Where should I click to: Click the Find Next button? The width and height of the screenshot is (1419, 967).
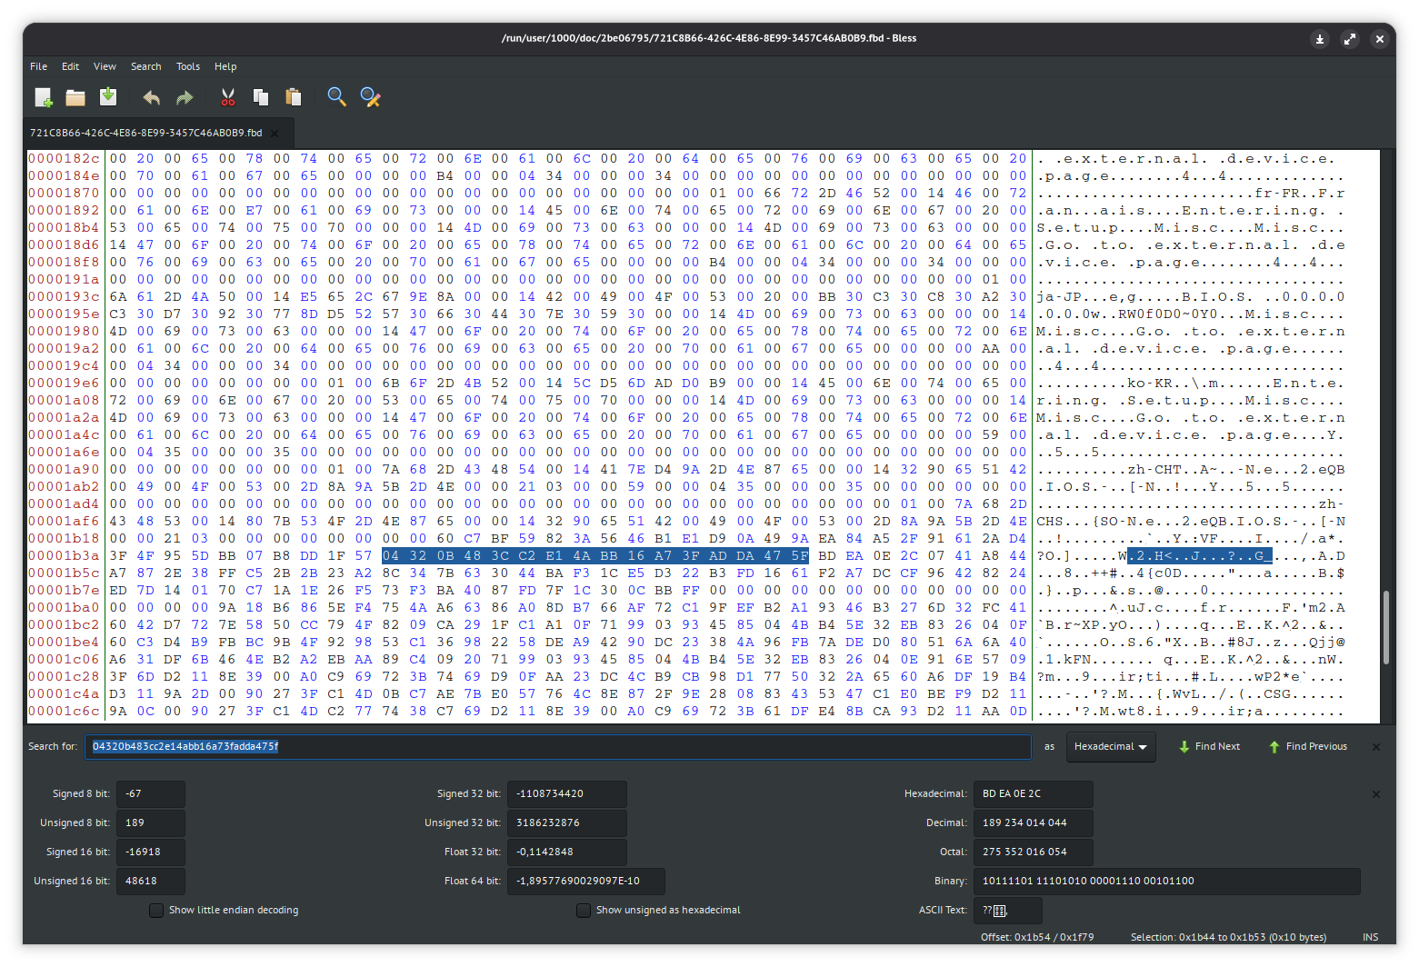[1209, 746]
